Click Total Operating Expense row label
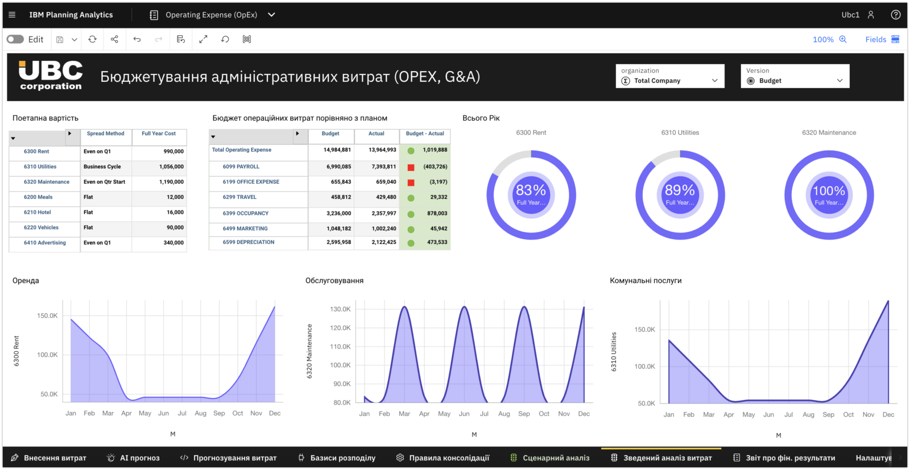Viewport: 910px width, 470px height. coord(242,150)
